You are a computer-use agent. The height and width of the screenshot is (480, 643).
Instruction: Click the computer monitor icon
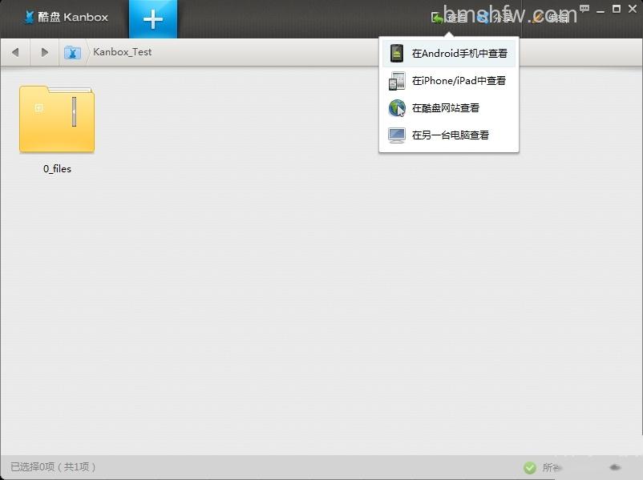(397, 135)
